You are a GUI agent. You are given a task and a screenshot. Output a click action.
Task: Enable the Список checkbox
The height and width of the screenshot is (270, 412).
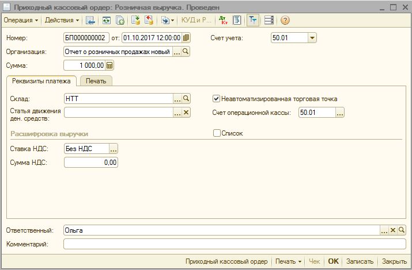(x=217, y=133)
